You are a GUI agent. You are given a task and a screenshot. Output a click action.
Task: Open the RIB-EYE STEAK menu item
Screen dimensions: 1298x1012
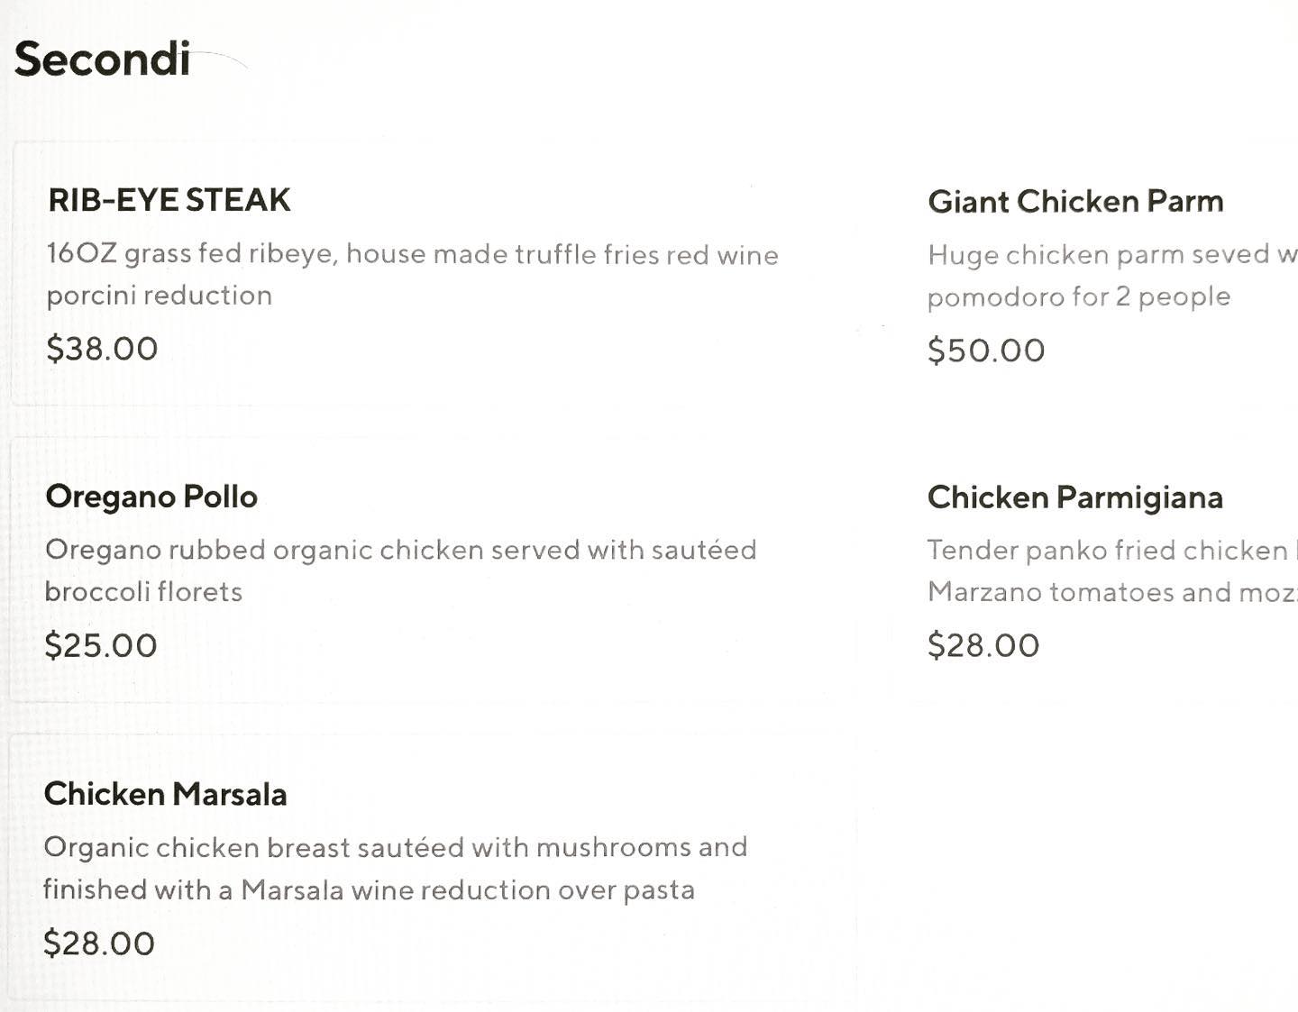click(x=169, y=200)
